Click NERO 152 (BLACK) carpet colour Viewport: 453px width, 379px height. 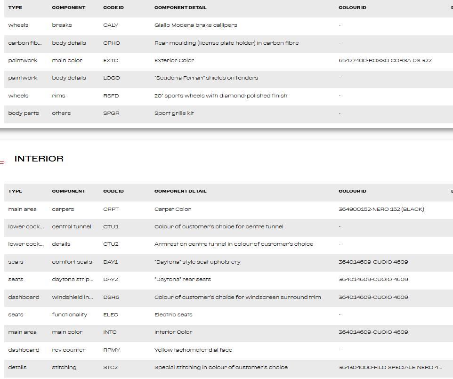[x=381, y=209]
